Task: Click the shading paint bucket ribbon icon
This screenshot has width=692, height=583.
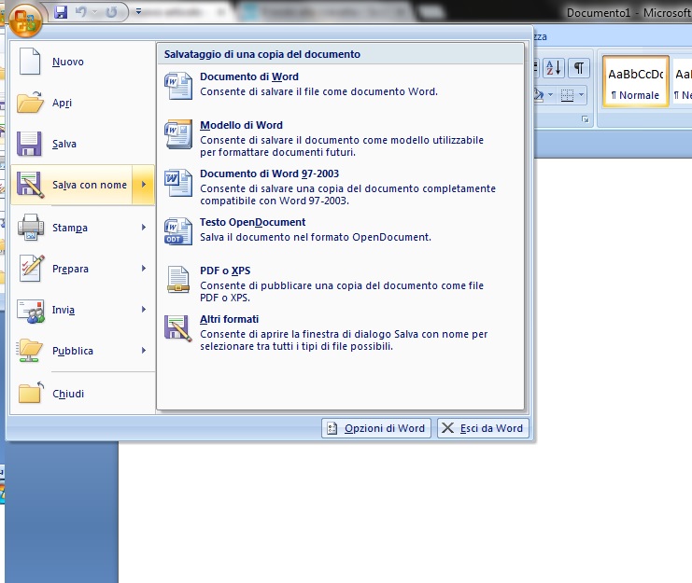Action: pyautogui.click(x=539, y=95)
